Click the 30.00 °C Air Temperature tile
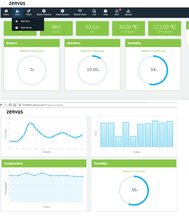The width and height of the screenshot is (189, 222). 128,28
